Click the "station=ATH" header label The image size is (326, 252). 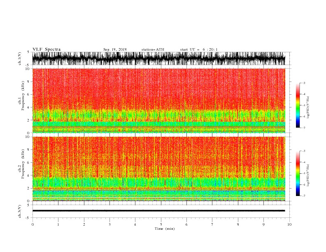click(153, 49)
